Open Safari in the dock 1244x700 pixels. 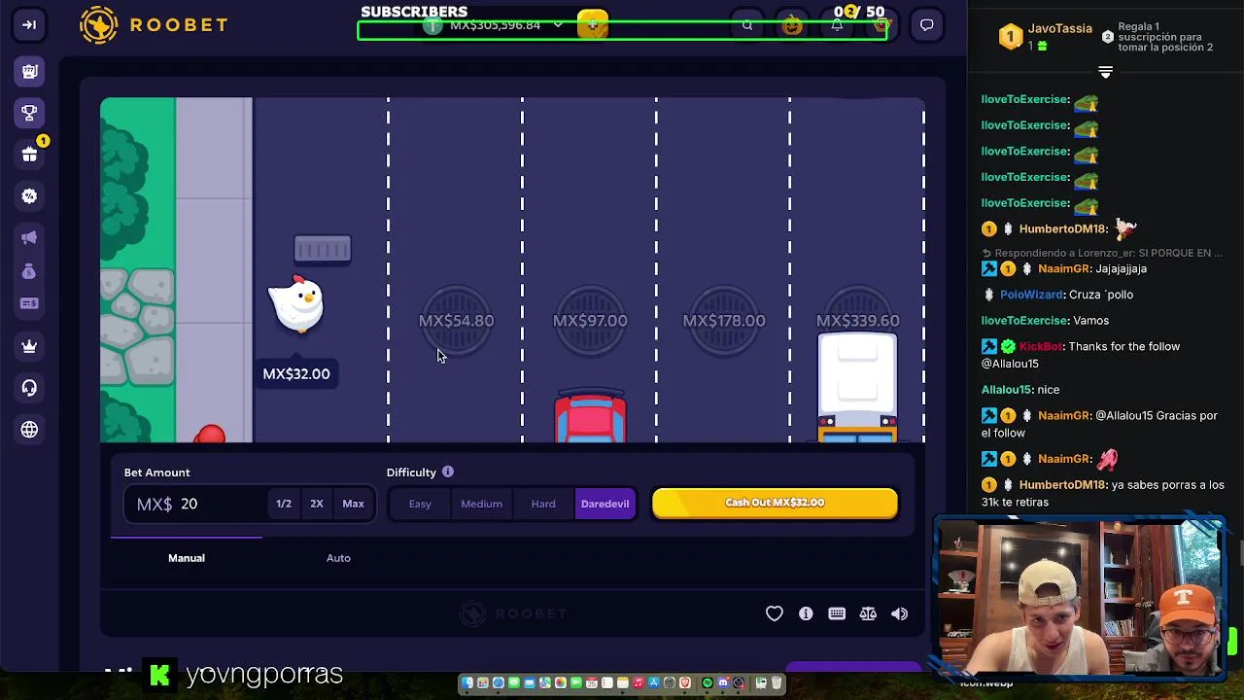click(x=499, y=682)
